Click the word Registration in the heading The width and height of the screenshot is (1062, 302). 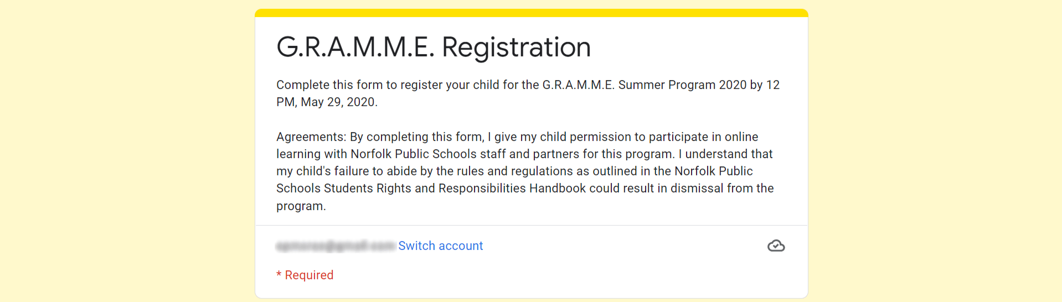coord(516,46)
